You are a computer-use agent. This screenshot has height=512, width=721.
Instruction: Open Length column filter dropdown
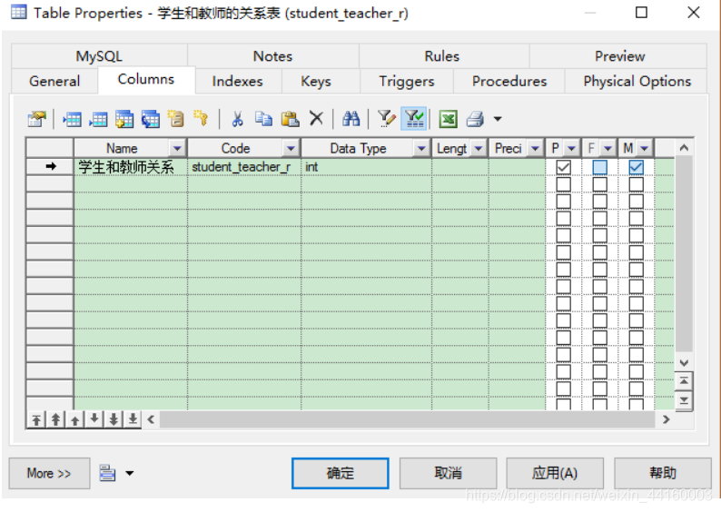479,149
